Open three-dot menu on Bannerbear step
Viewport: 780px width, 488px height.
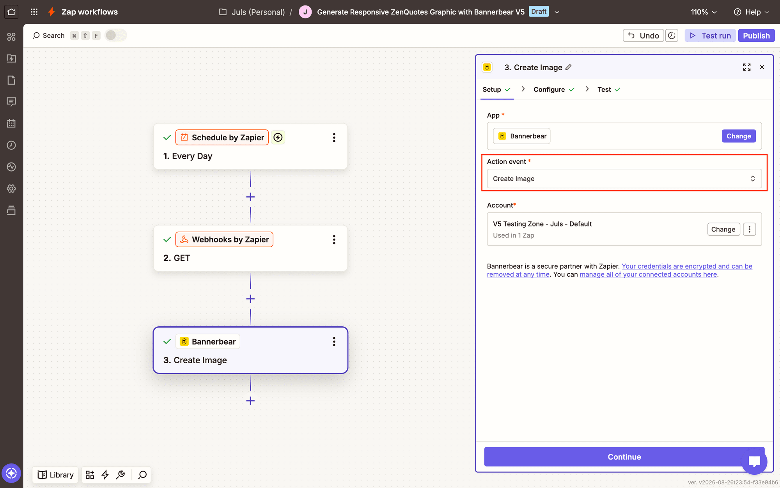pos(334,342)
